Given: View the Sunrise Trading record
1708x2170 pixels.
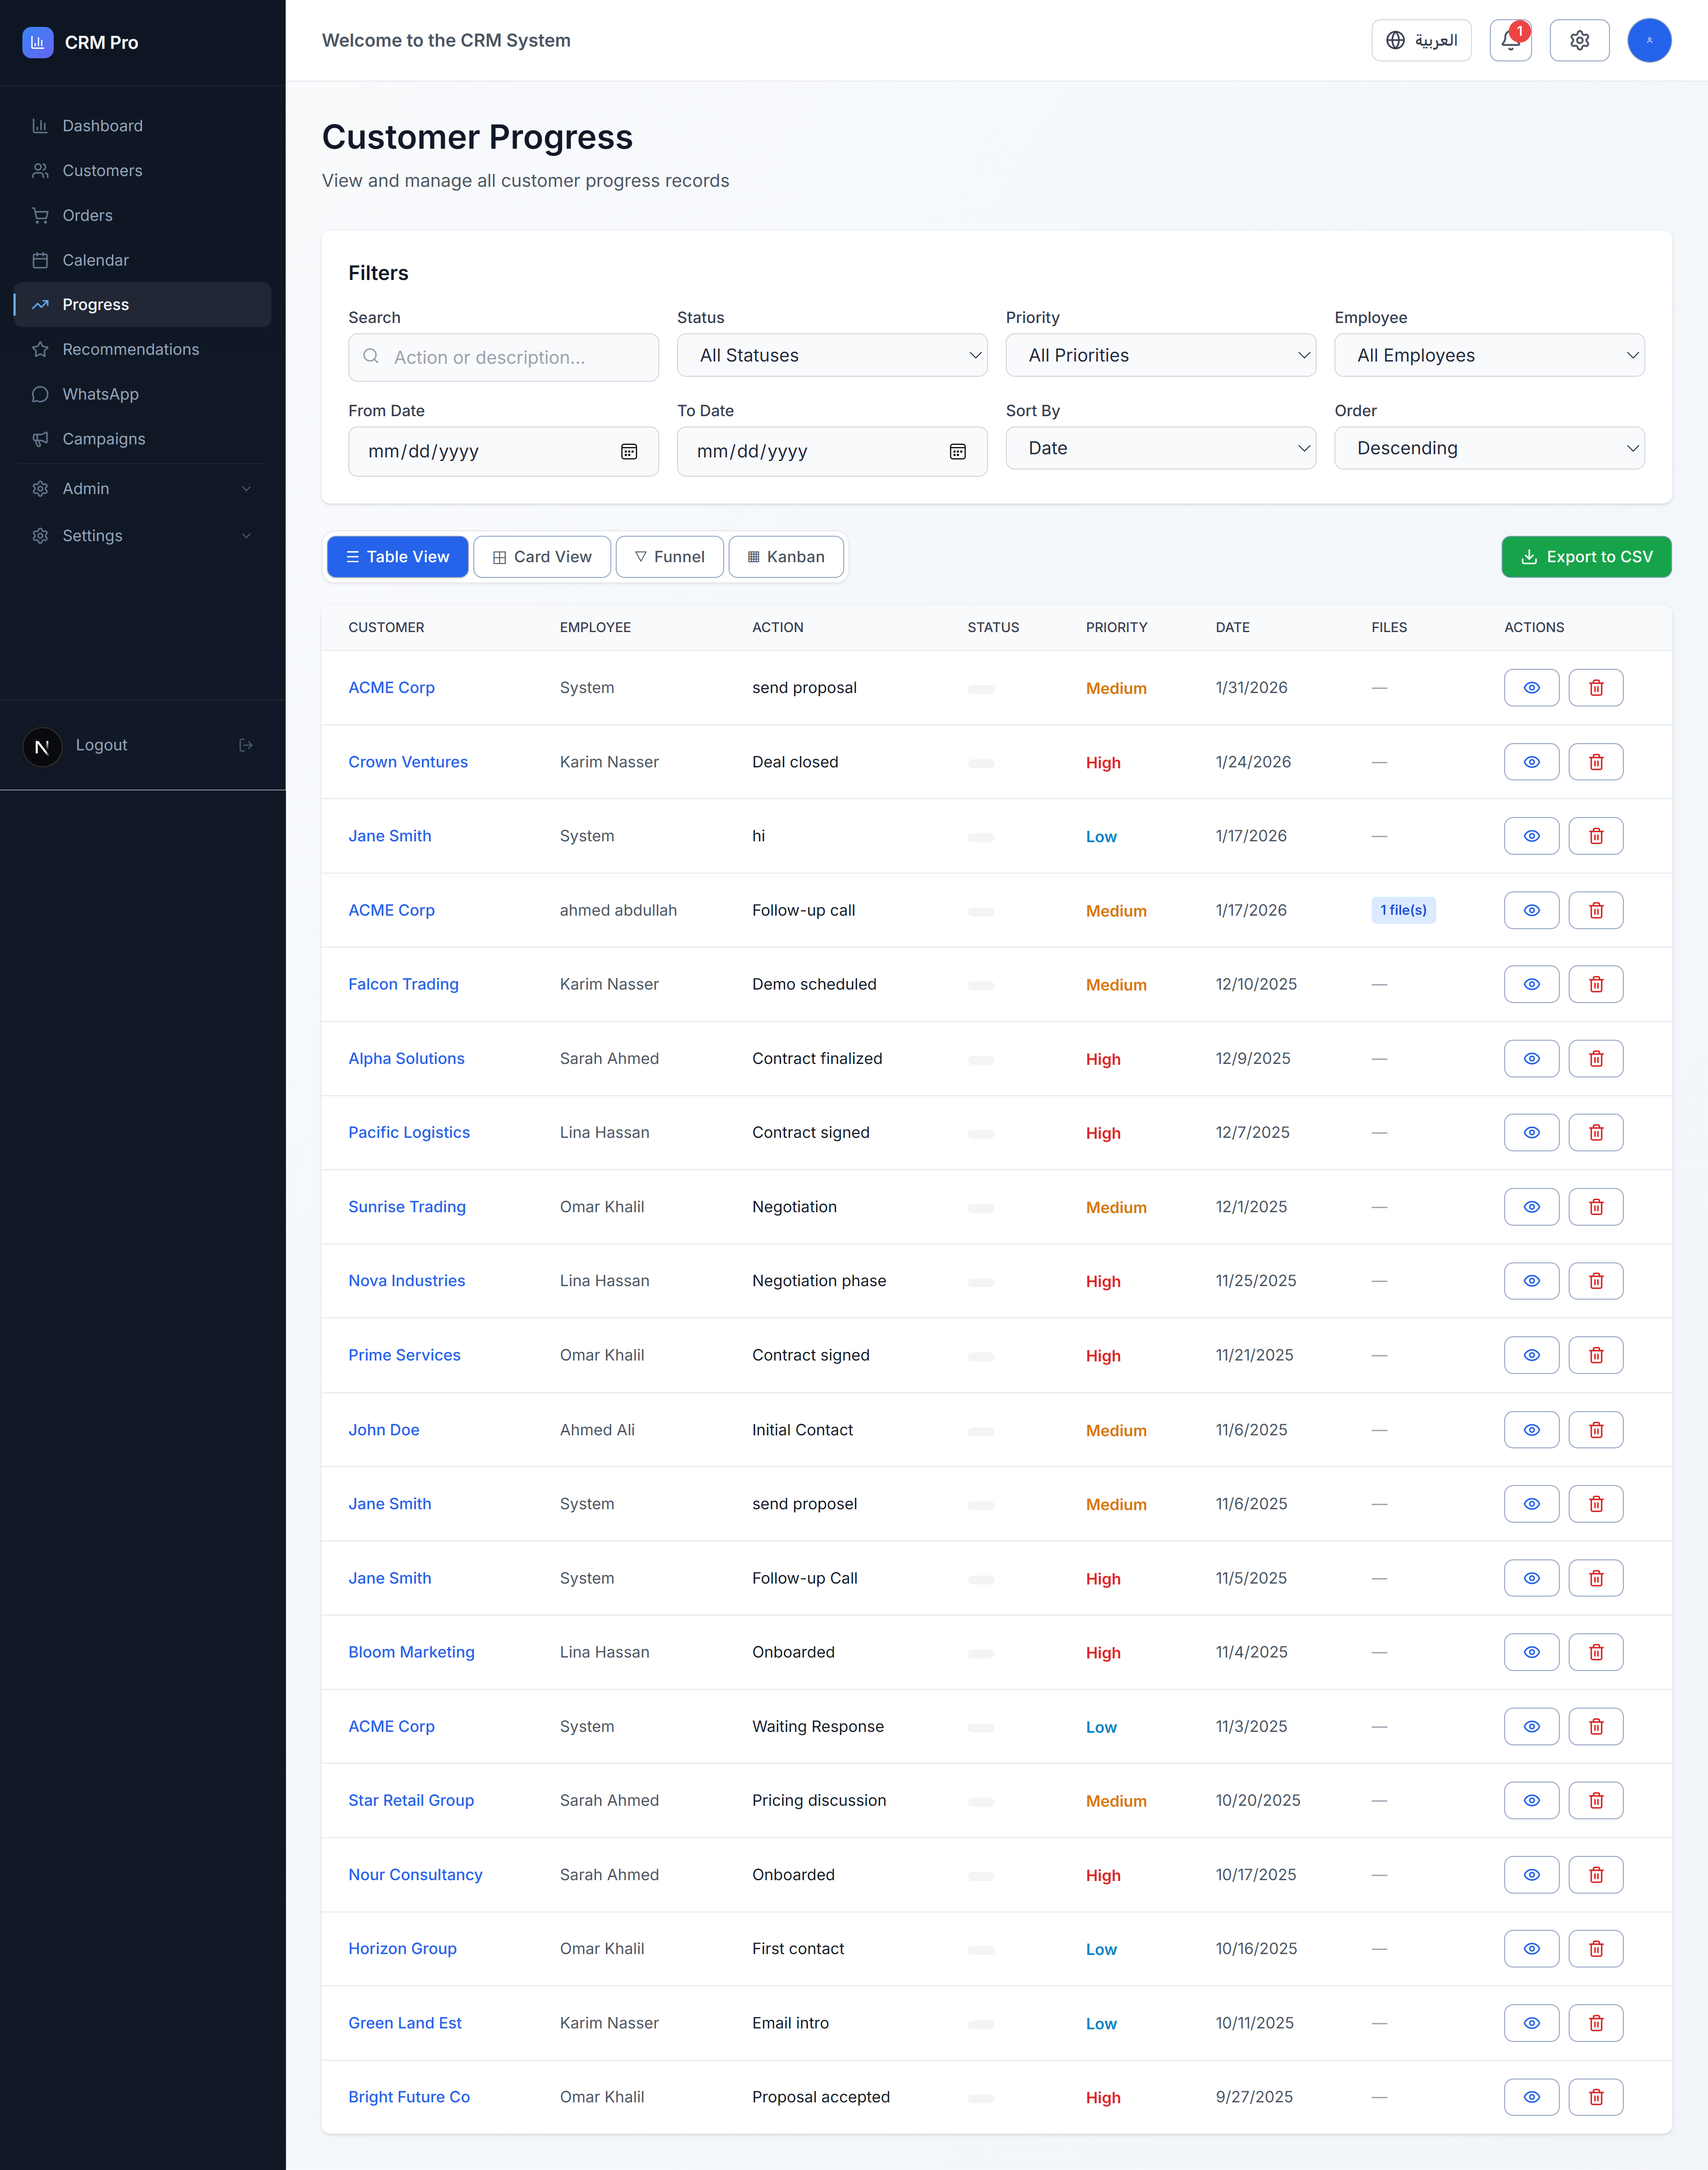Looking at the screenshot, I should tap(1531, 1206).
